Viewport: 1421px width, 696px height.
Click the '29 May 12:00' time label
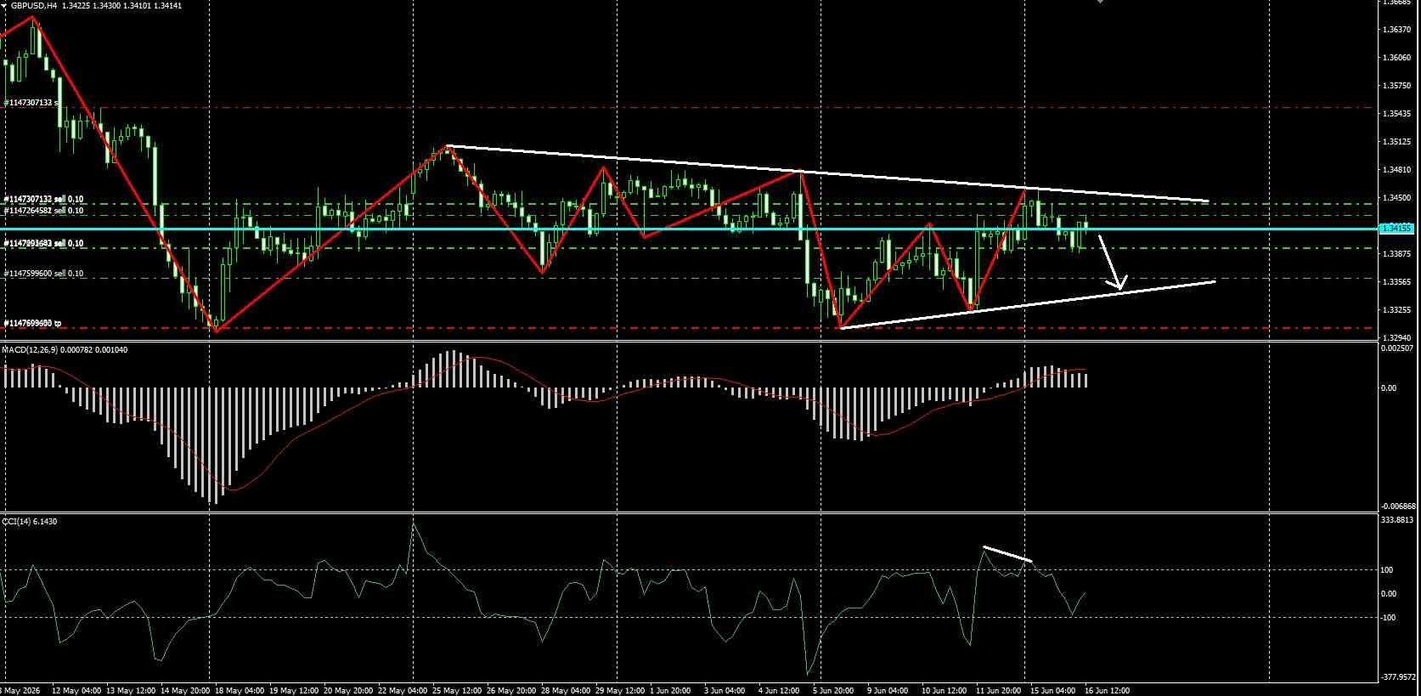[x=620, y=690]
